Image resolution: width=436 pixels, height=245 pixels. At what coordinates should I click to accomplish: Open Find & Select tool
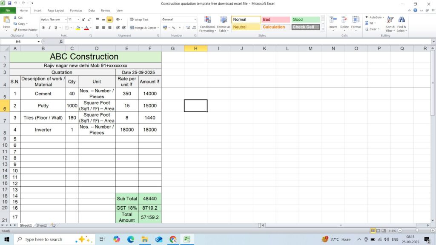click(x=402, y=24)
